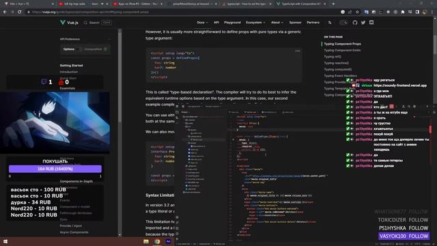Expand the Ecosystem dropdown menu
The height and width of the screenshot is (246, 437).
(x=255, y=23)
